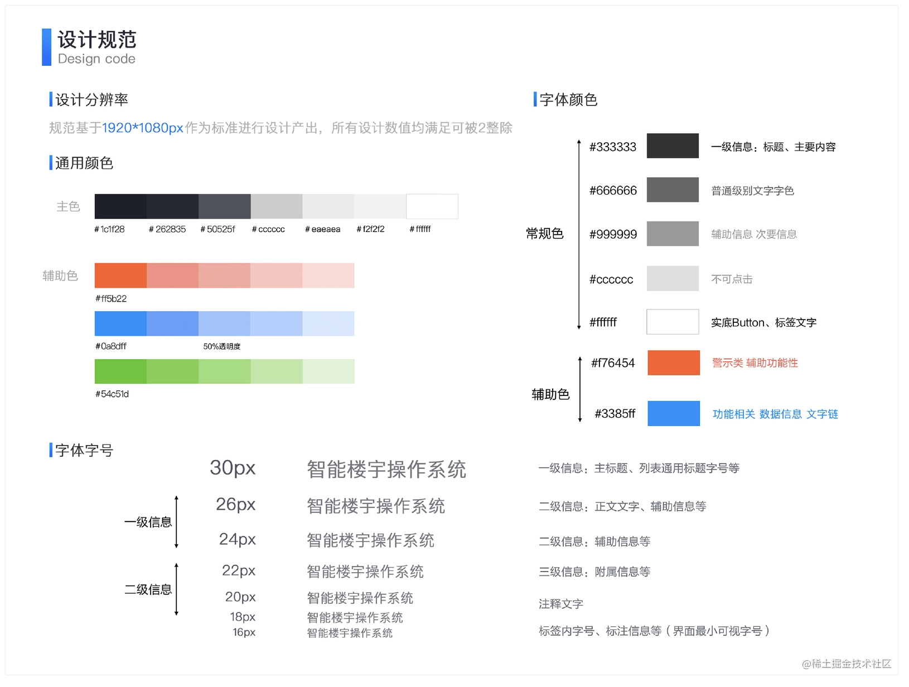Image resolution: width=909 pixels, height=687 pixels.
Task: Select the 'Design code' subtitle
Action: 96,59
